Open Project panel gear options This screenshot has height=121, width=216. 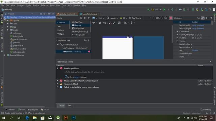50,14
